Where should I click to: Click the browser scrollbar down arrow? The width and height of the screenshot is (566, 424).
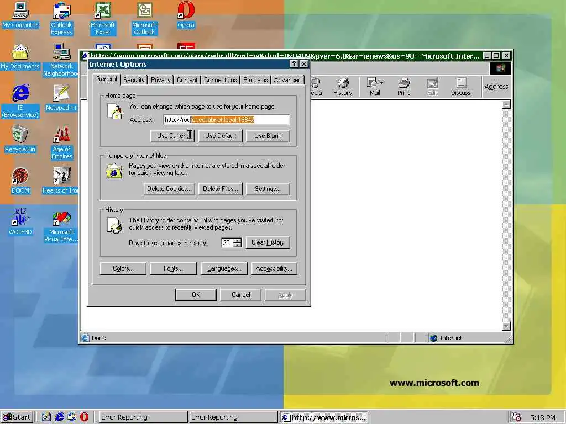506,326
